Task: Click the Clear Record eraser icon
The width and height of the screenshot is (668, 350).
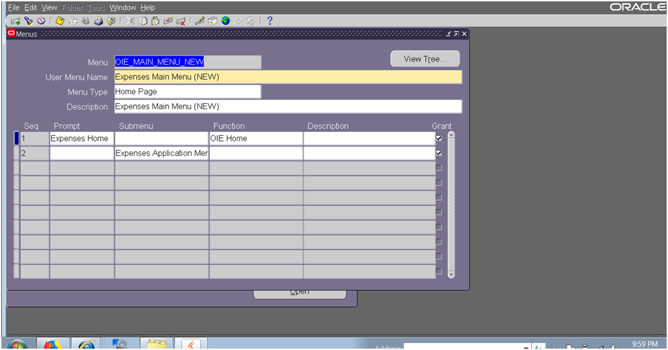Action: pyautogui.click(x=168, y=21)
